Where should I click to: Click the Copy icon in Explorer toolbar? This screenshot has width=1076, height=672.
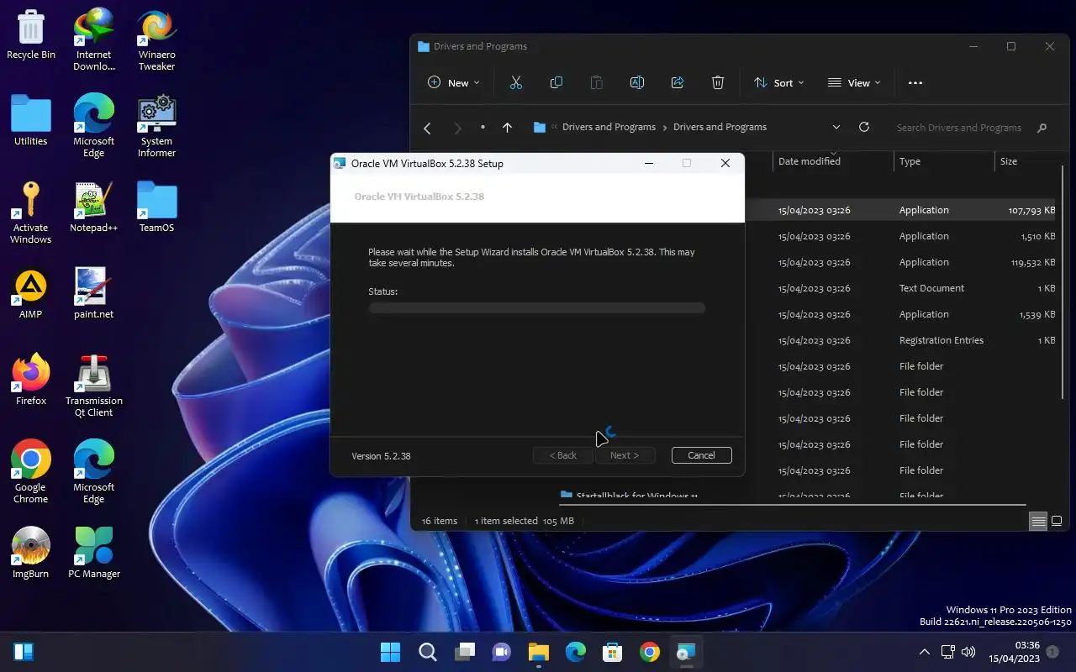coord(556,82)
